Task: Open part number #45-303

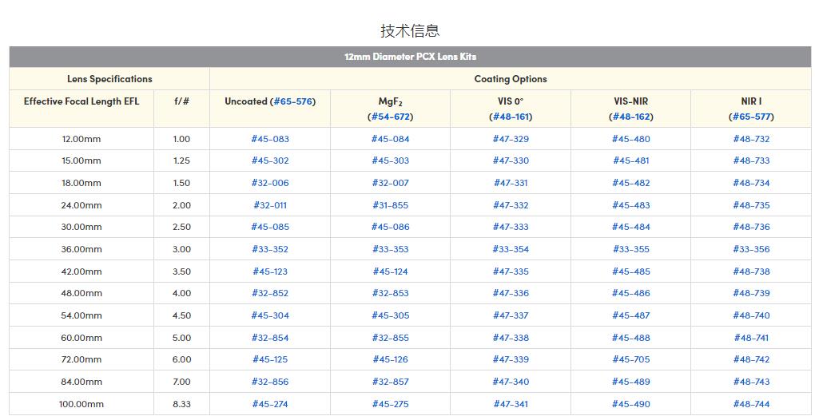Action: (390, 160)
